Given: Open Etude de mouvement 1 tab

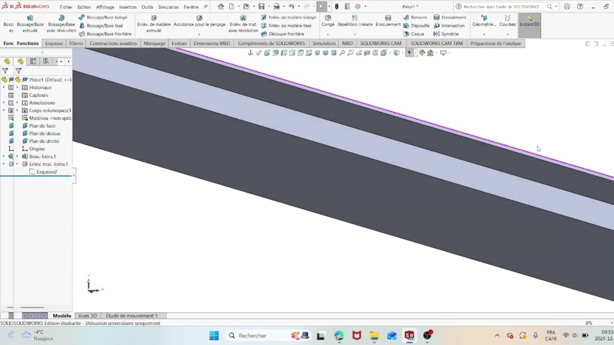Looking at the screenshot, I should pos(132,316).
